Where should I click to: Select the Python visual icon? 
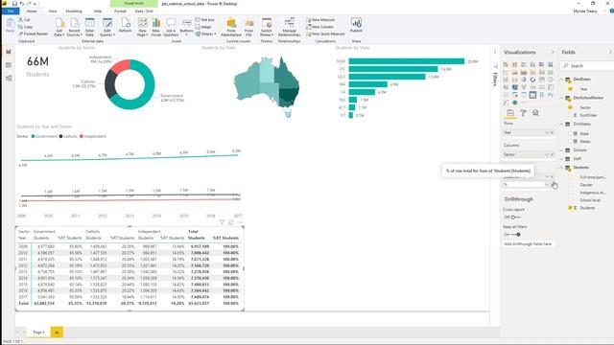click(x=550, y=95)
